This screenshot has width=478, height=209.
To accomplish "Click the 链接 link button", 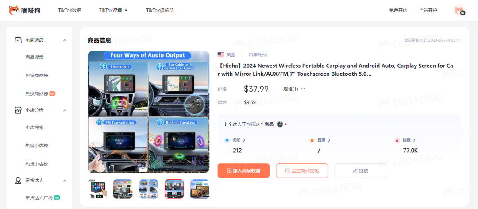I will [x=360, y=170].
